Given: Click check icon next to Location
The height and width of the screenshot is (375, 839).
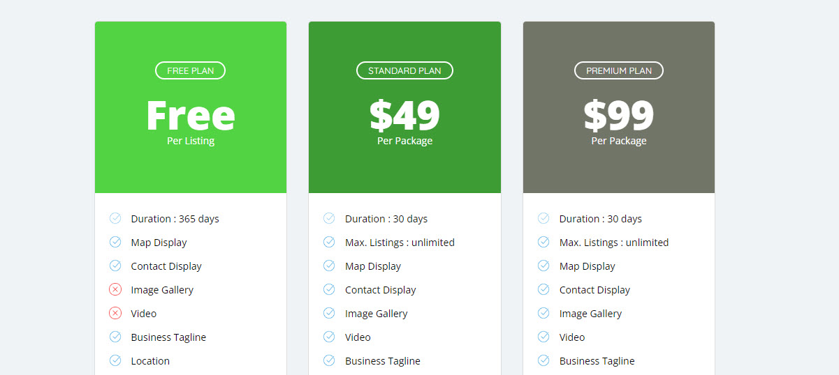Looking at the screenshot, I should pyautogui.click(x=115, y=360).
